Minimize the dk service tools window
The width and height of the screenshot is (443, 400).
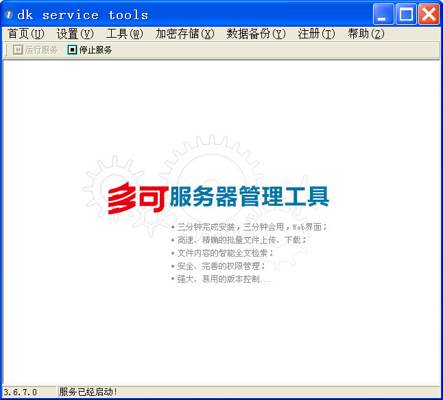383,14
